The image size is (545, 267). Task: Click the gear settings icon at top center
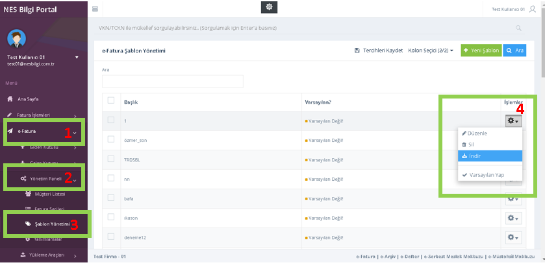coord(269,7)
